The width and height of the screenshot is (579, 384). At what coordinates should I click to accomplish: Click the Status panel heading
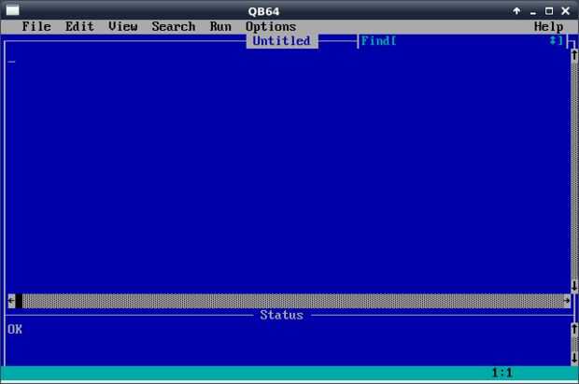(x=282, y=315)
